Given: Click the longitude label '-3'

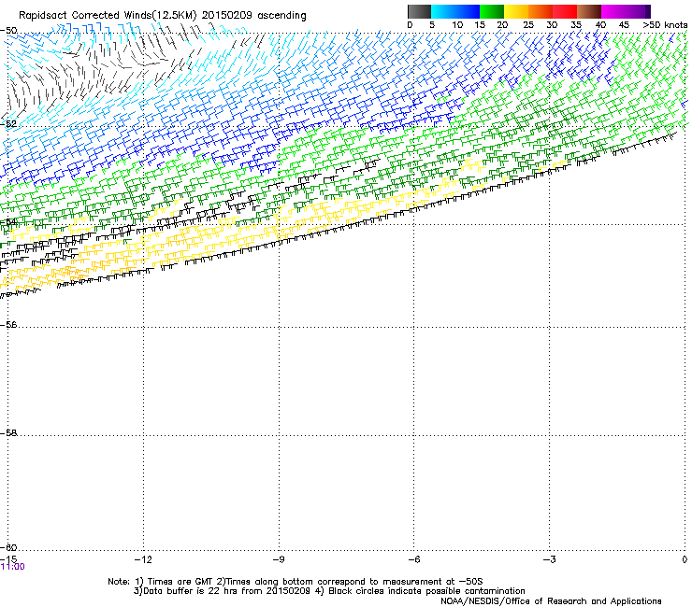Looking at the screenshot, I should 549,559.
